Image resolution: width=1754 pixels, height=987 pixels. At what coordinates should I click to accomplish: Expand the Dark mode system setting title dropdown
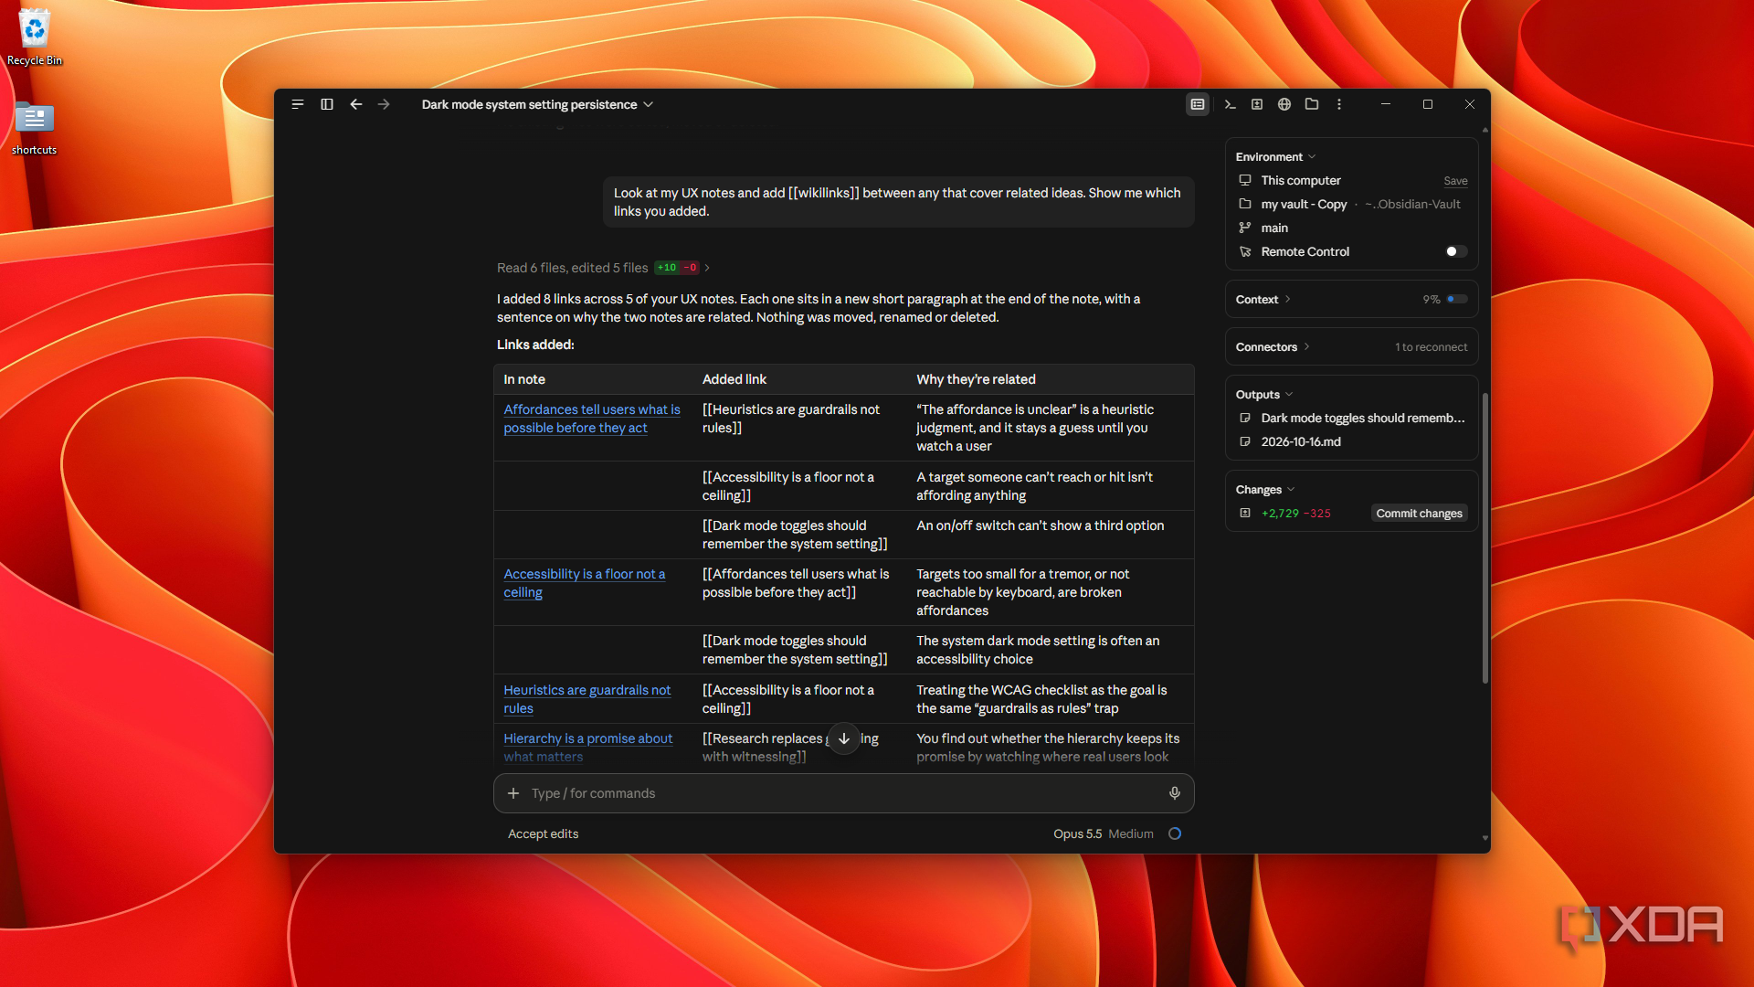[x=537, y=104]
